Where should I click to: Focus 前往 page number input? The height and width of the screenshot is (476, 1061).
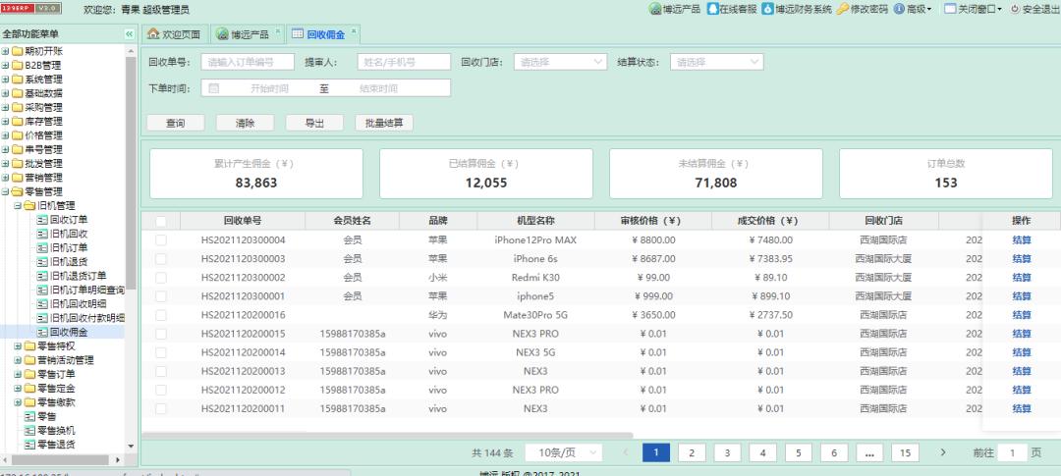pos(1013,453)
